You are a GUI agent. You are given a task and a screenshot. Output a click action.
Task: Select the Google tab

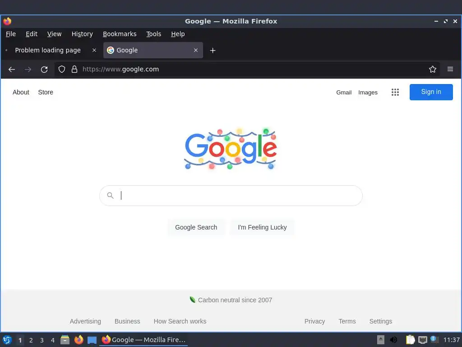pos(153,50)
